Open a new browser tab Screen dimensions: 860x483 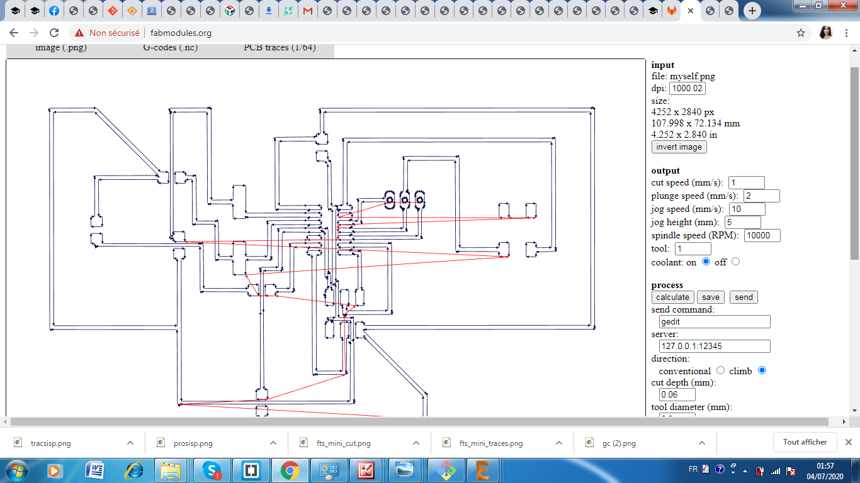[x=752, y=11]
